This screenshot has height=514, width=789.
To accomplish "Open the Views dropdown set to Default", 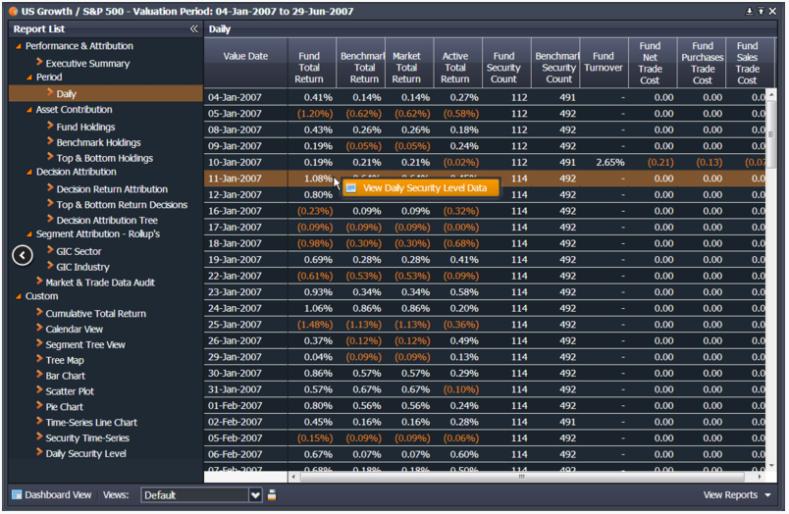I will point(255,495).
